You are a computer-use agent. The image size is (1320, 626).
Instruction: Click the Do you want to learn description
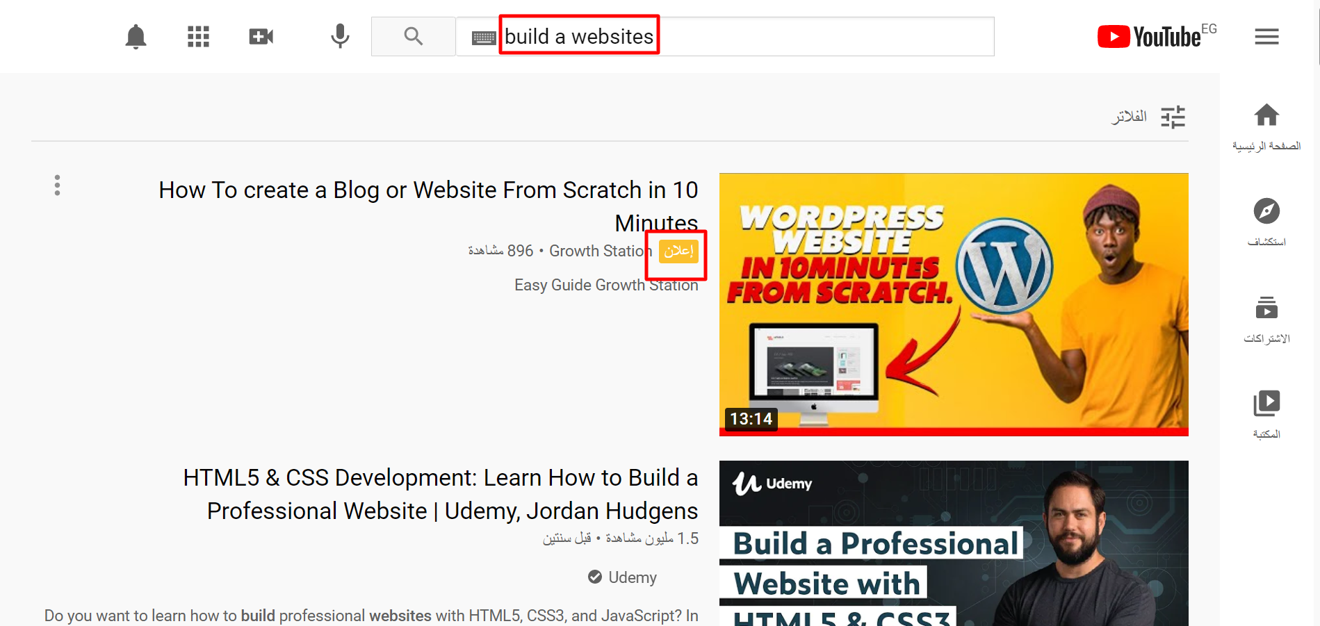coord(371,616)
